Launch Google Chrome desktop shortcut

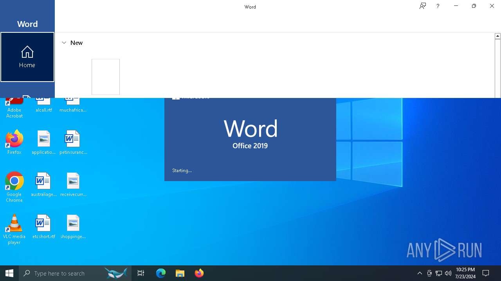[x=14, y=187]
